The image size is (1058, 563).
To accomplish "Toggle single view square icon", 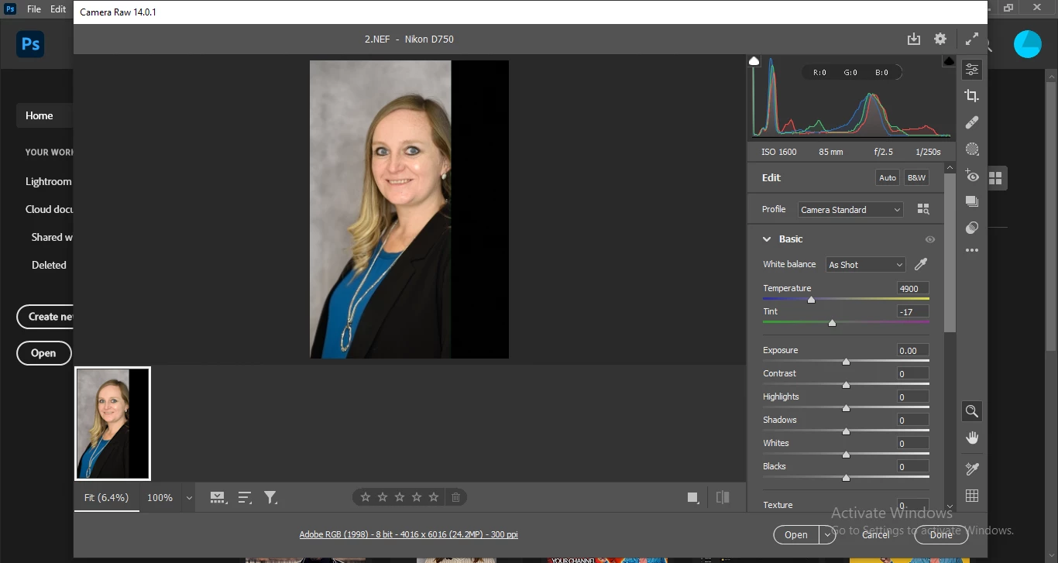I will (693, 497).
